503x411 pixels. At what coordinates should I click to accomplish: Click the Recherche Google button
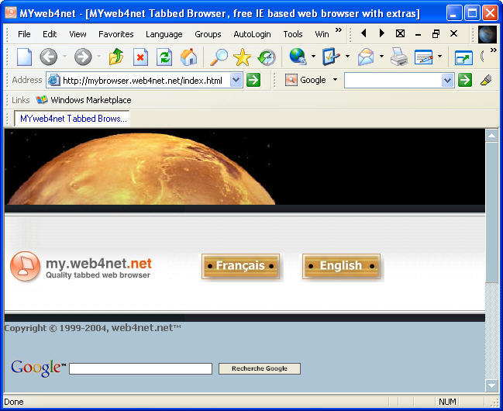(260, 368)
